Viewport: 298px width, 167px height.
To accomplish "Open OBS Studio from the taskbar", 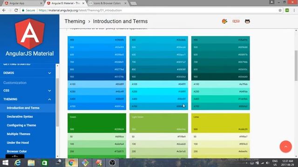I will point(112,163).
